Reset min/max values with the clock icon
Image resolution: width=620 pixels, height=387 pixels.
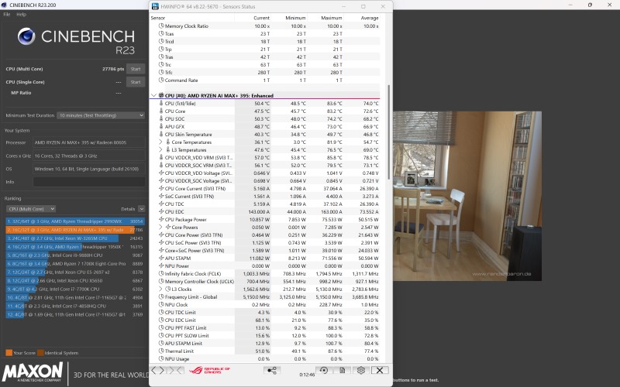[x=324, y=370]
